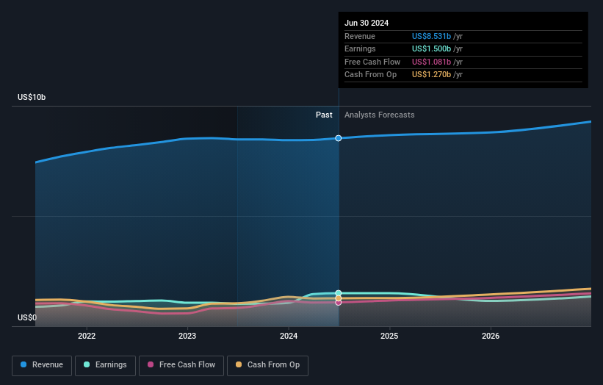Screen dimensions: 603x385
Task: Click the 2022 x-axis label
Action: point(87,336)
